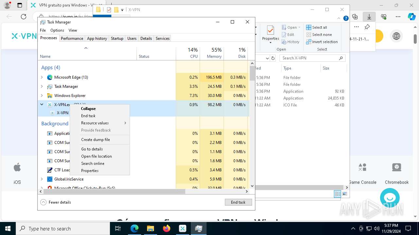Viewport: 419px width, 235px height.
Task: Choose Go to details
Action: tap(92, 149)
